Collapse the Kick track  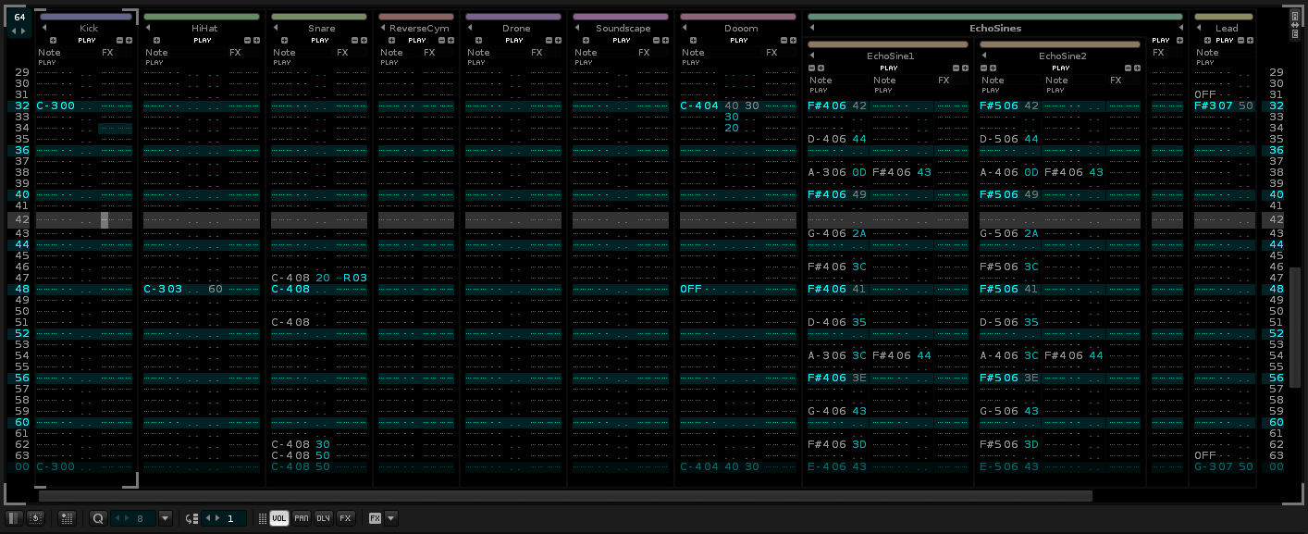pyautogui.click(x=44, y=28)
